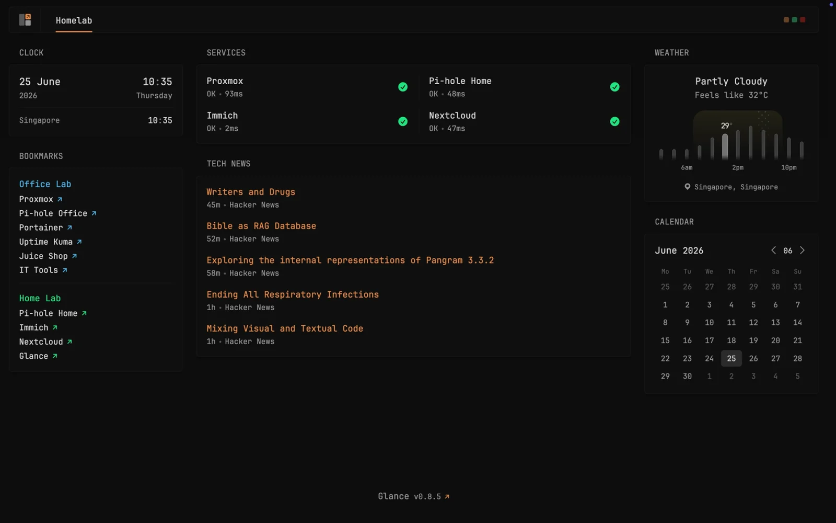
Task: Click the calendar month number 06
Action: click(x=788, y=251)
